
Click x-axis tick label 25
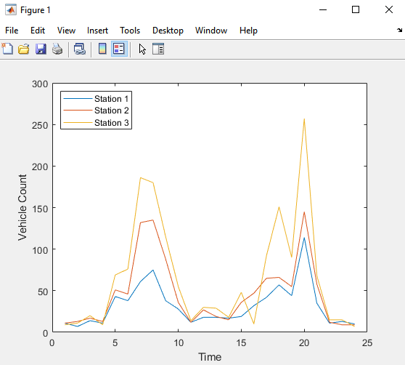[x=367, y=343]
